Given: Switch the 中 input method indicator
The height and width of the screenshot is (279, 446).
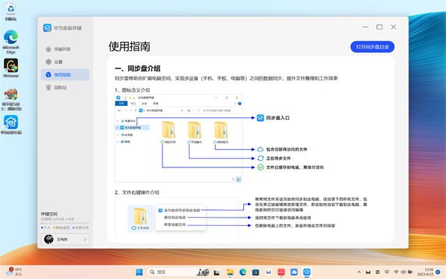Looking at the screenshot, I should [387, 272].
